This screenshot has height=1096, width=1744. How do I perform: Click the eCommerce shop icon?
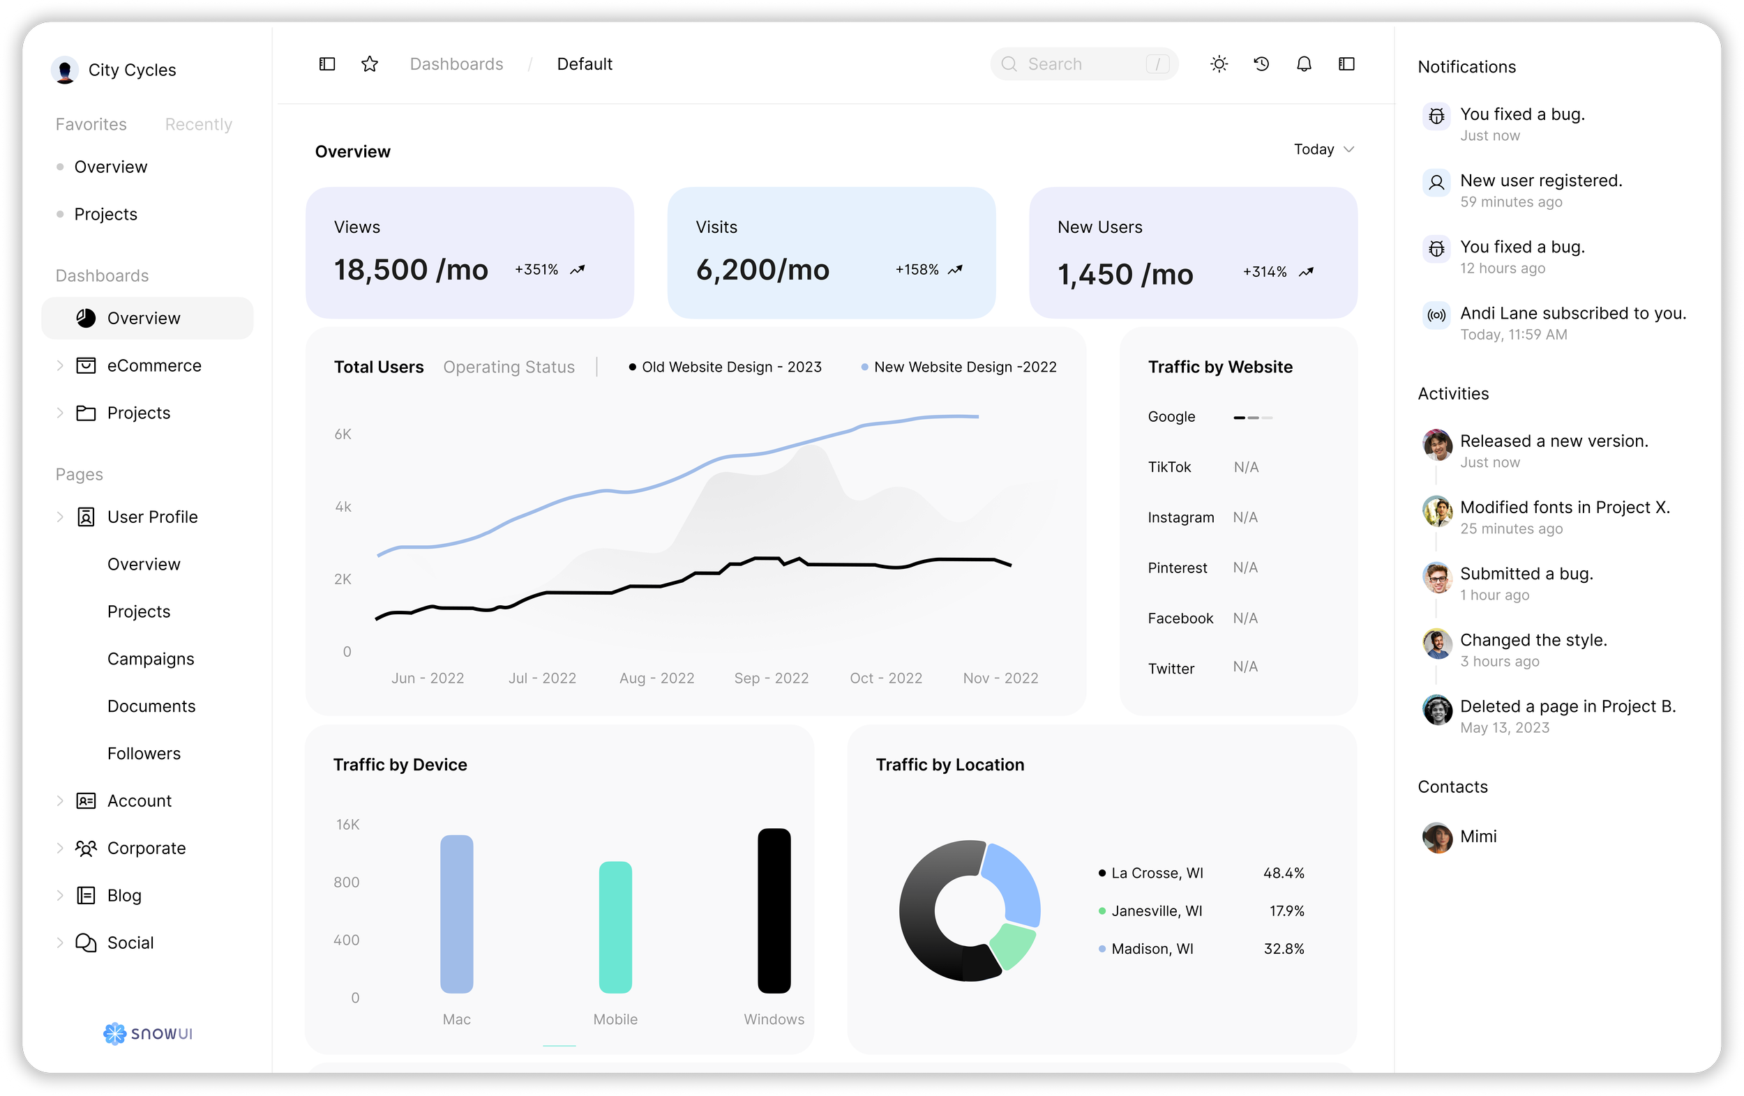point(87,365)
